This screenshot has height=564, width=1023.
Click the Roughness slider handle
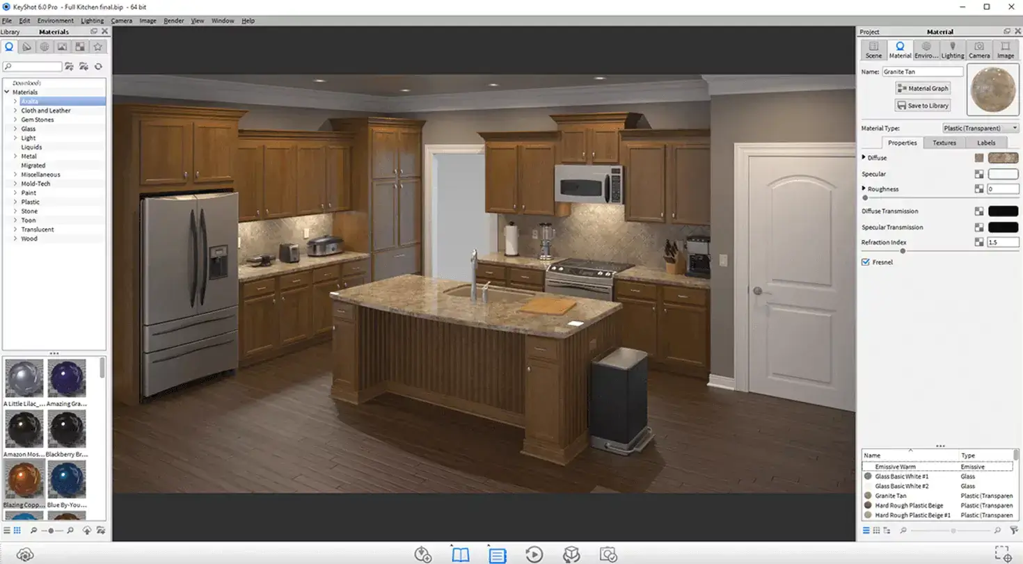[865, 198]
